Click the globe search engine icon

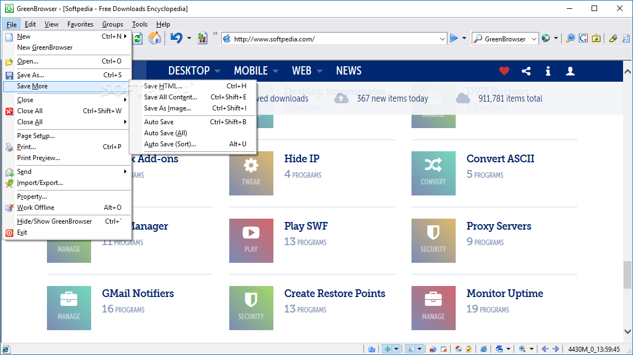[x=546, y=38]
